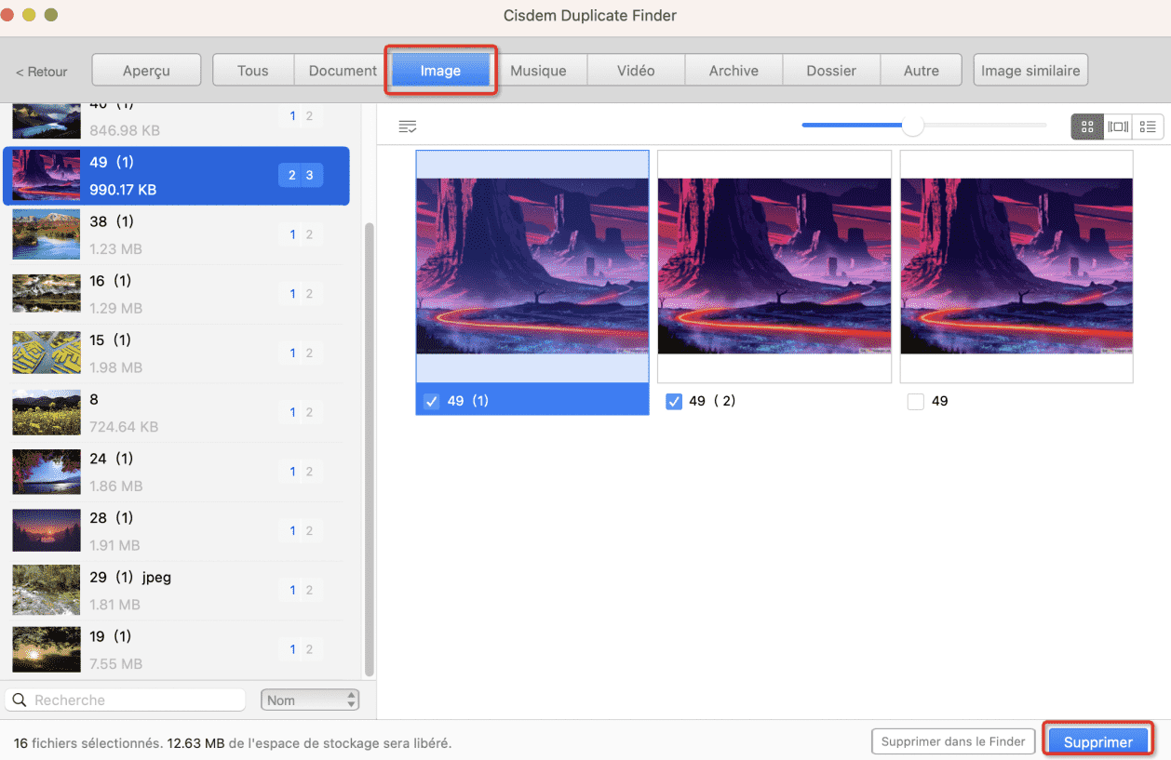Adjust the thumbnail size slider handle
1171x760 pixels.
point(912,126)
